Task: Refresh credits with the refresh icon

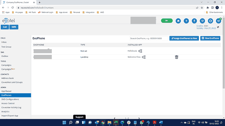Action: [x=218, y=27]
